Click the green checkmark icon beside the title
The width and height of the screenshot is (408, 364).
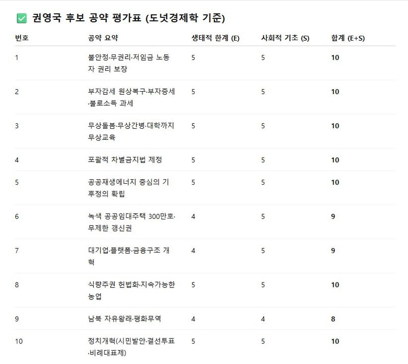(x=21, y=19)
